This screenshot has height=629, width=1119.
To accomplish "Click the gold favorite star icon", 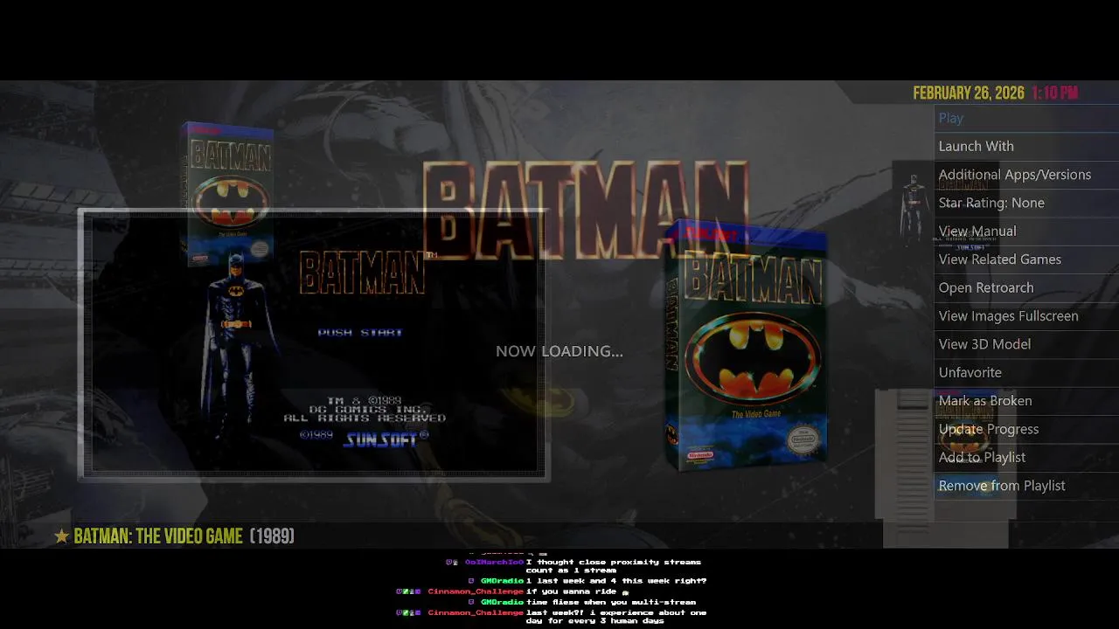I will click(61, 536).
